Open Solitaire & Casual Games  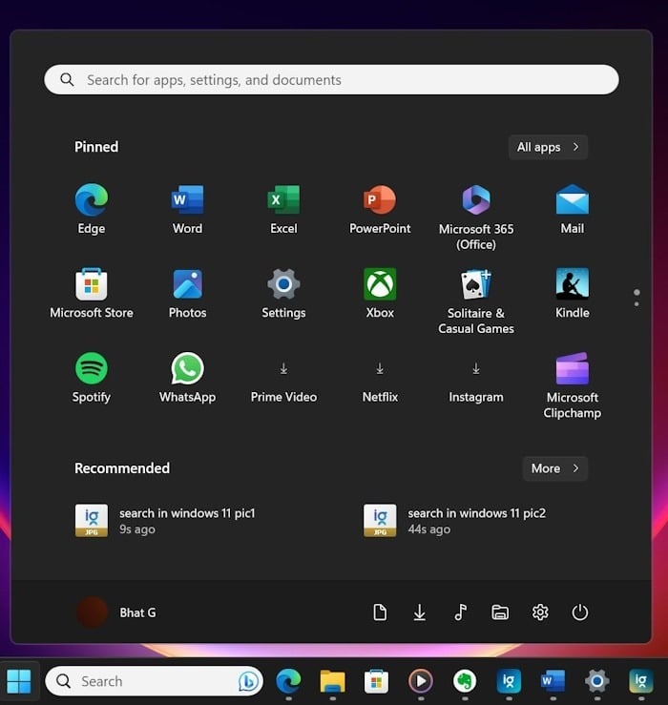(476, 301)
